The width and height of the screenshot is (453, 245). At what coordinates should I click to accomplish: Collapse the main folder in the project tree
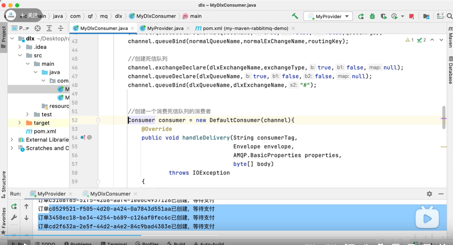tap(27, 64)
